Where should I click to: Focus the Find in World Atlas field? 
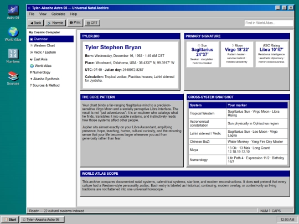click(269, 23)
